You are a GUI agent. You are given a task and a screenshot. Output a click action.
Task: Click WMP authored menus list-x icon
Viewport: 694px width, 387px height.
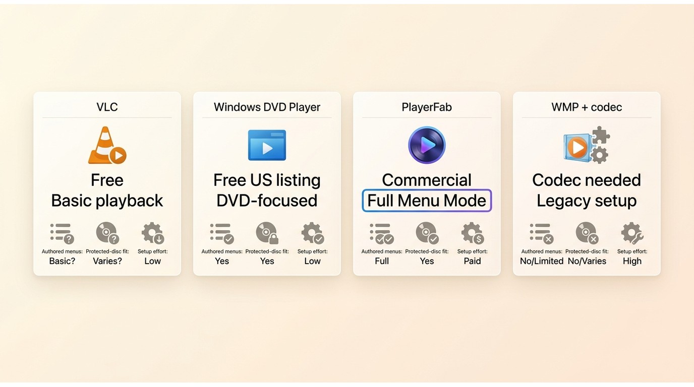point(542,233)
